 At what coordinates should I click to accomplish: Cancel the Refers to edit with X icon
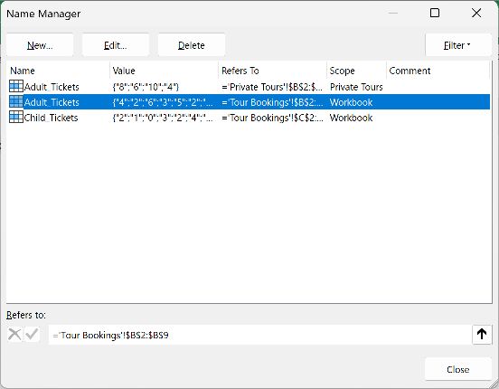[x=14, y=335]
